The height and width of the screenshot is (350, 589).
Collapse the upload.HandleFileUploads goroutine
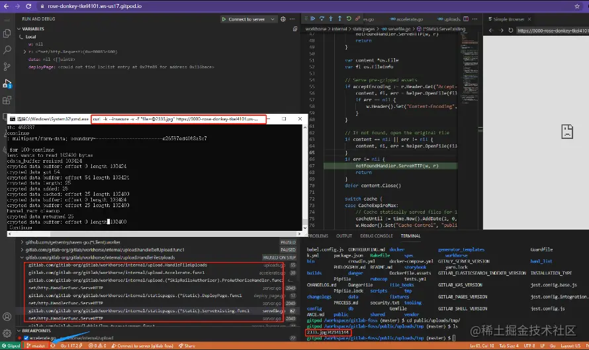22,257
